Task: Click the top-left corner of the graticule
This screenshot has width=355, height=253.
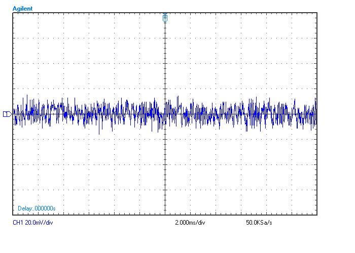Action: pos(13,13)
